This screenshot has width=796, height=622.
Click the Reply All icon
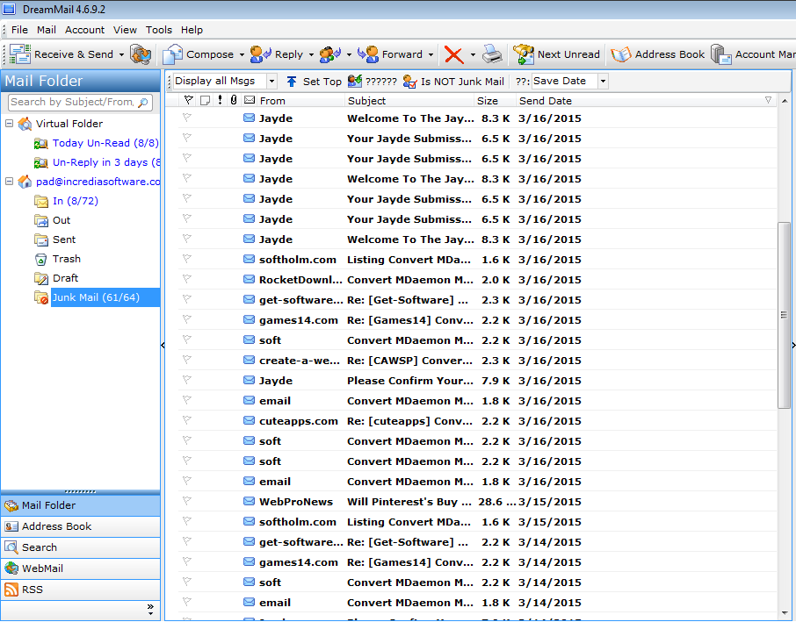click(x=330, y=54)
